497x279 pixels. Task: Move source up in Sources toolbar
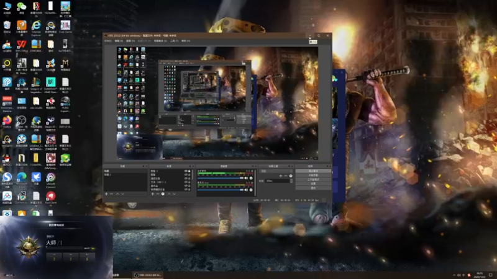pos(169,194)
